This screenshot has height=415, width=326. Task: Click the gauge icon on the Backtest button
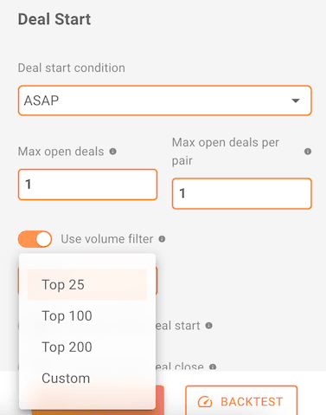[x=205, y=402]
